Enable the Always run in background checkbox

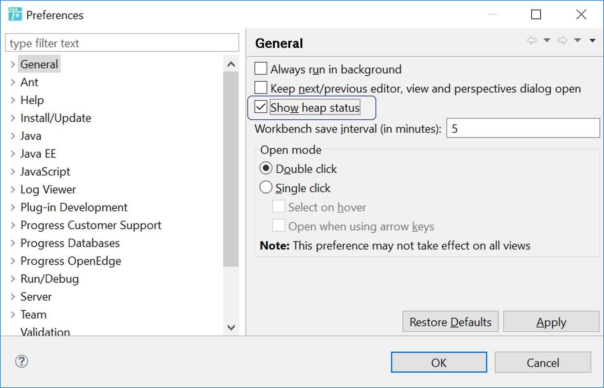click(260, 68)
